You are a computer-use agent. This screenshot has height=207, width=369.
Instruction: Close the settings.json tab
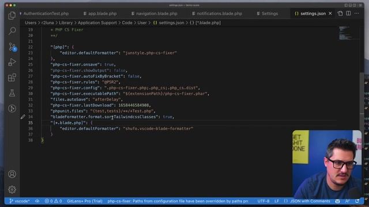[330, 14]
